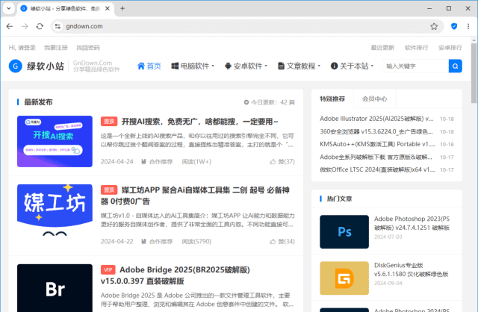This screenshot has width=478, height=312.
Task: Open the Adobe Bridge 2025 article title
Action: click(x=176, y=275)
